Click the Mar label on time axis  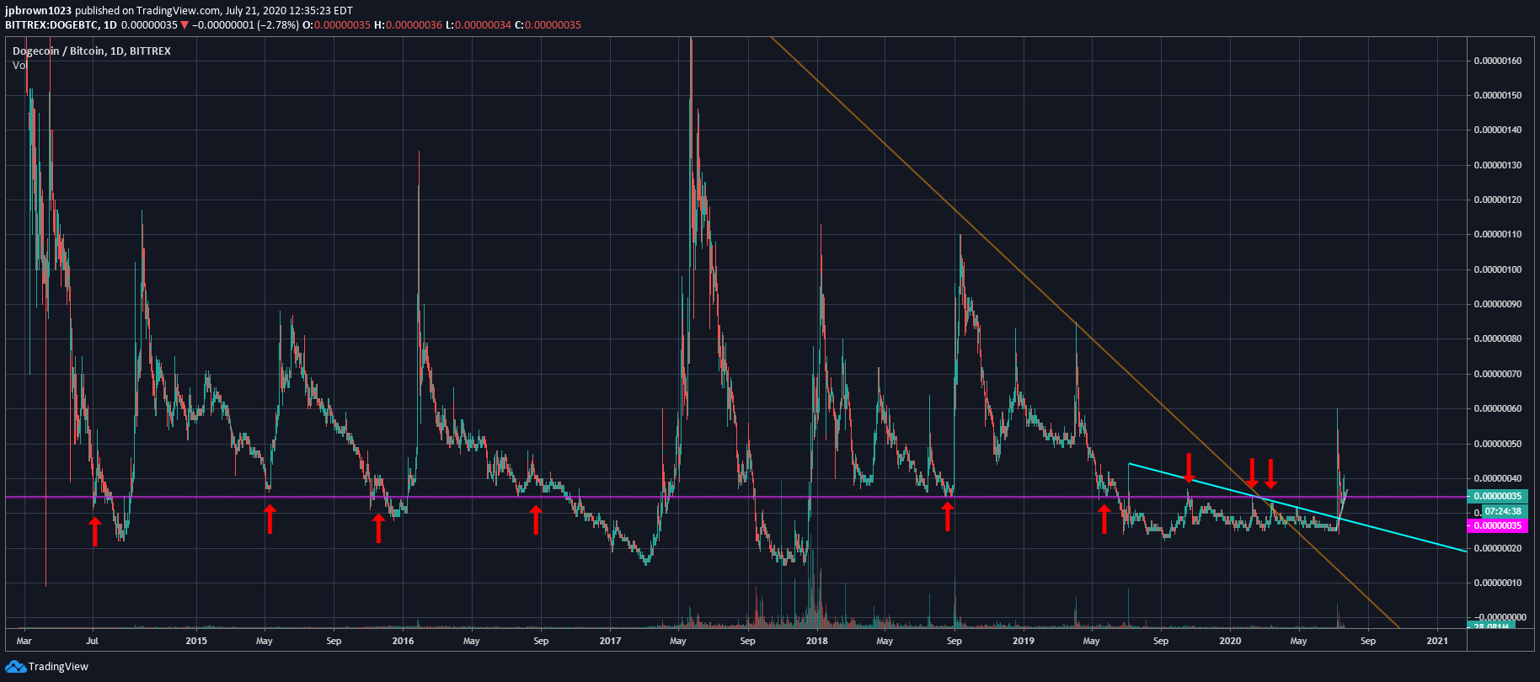click(24, 641)
